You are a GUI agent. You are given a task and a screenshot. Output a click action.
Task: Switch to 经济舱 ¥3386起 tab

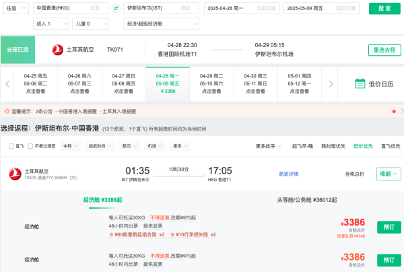coord(102,200)
